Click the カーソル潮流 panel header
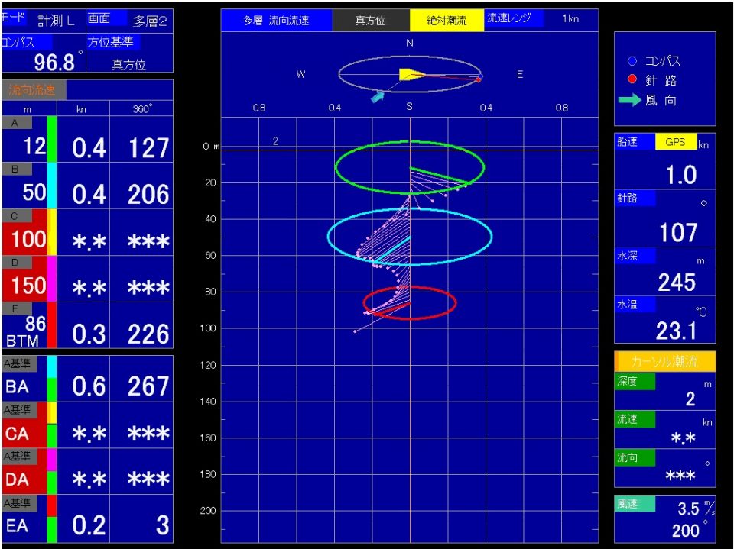This screenshot has width=734, height=549. [x=664, y=361]
